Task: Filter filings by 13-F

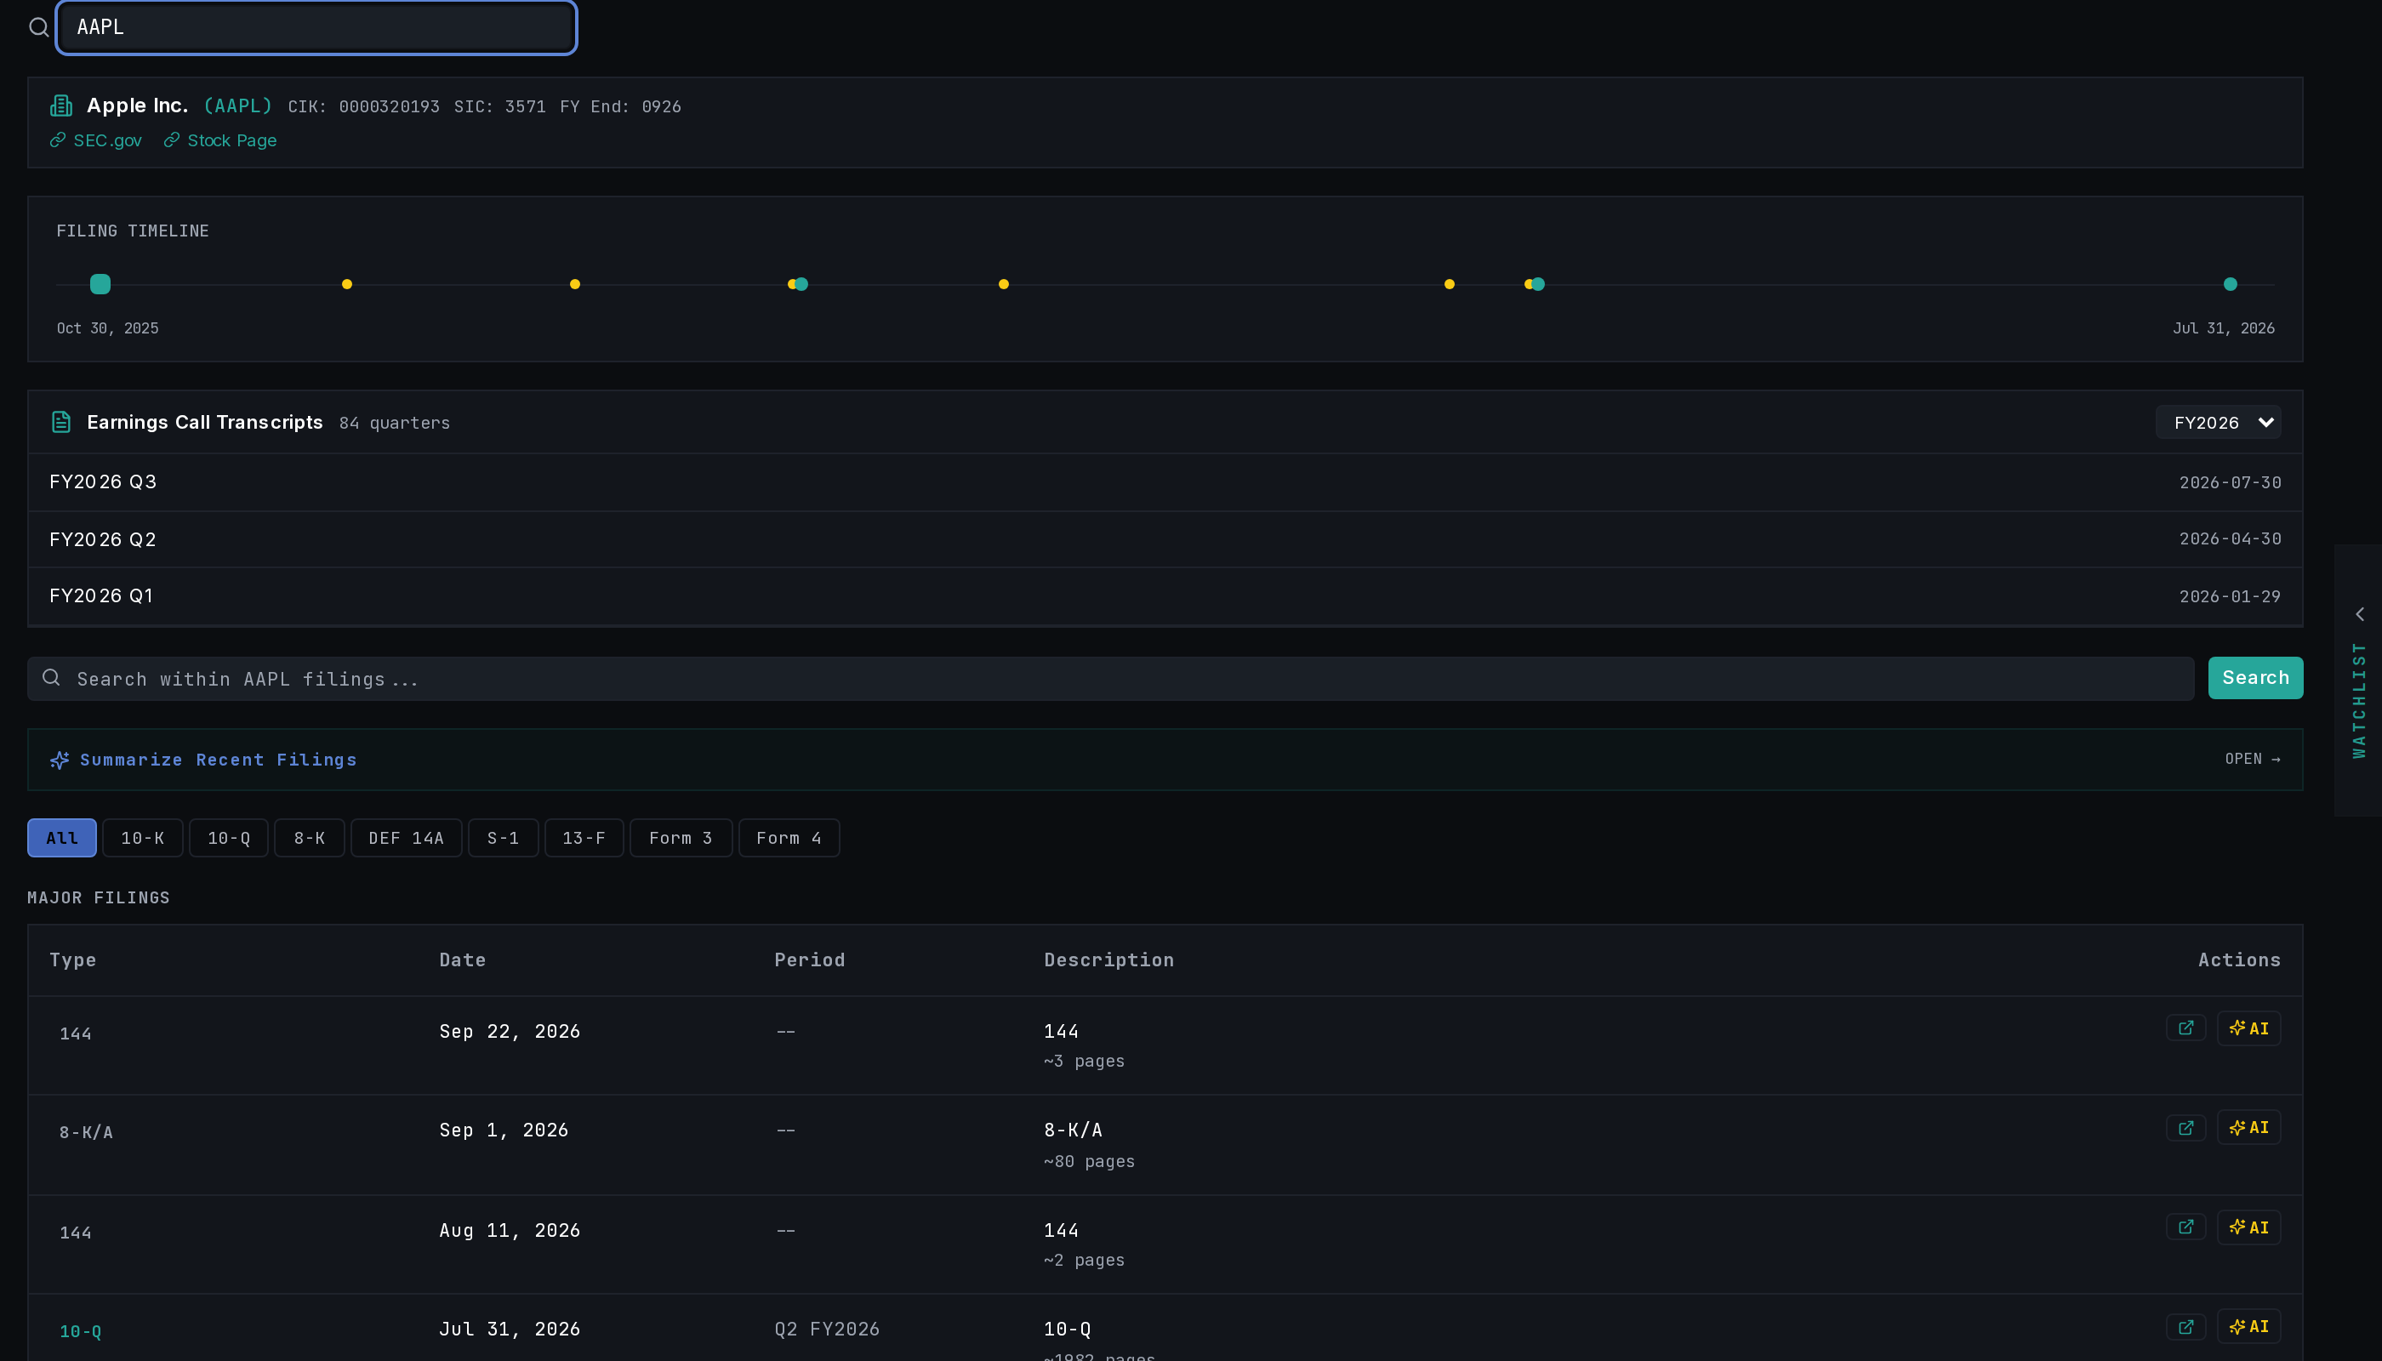Action: 584,839
